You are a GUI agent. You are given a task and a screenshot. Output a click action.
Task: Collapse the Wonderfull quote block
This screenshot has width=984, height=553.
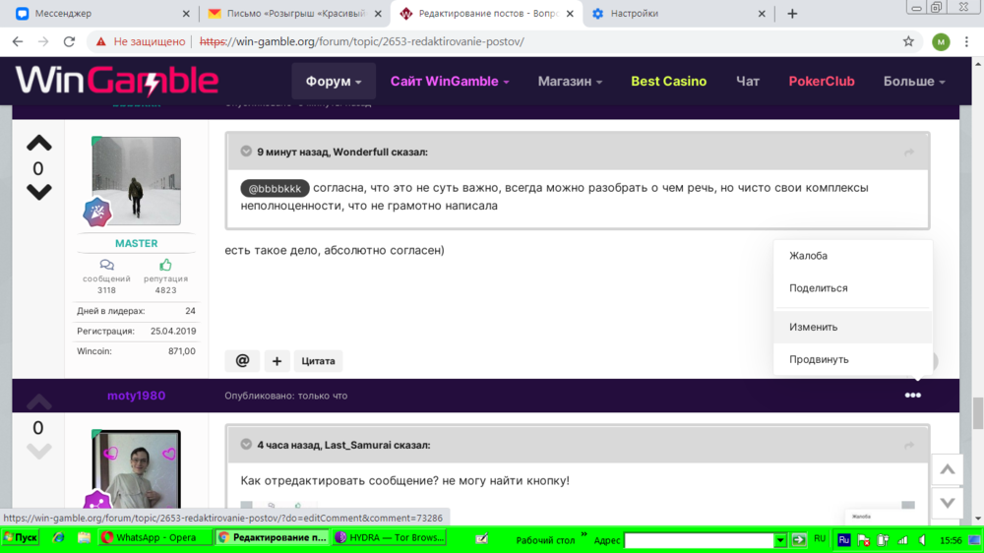(x=246, y=152)
